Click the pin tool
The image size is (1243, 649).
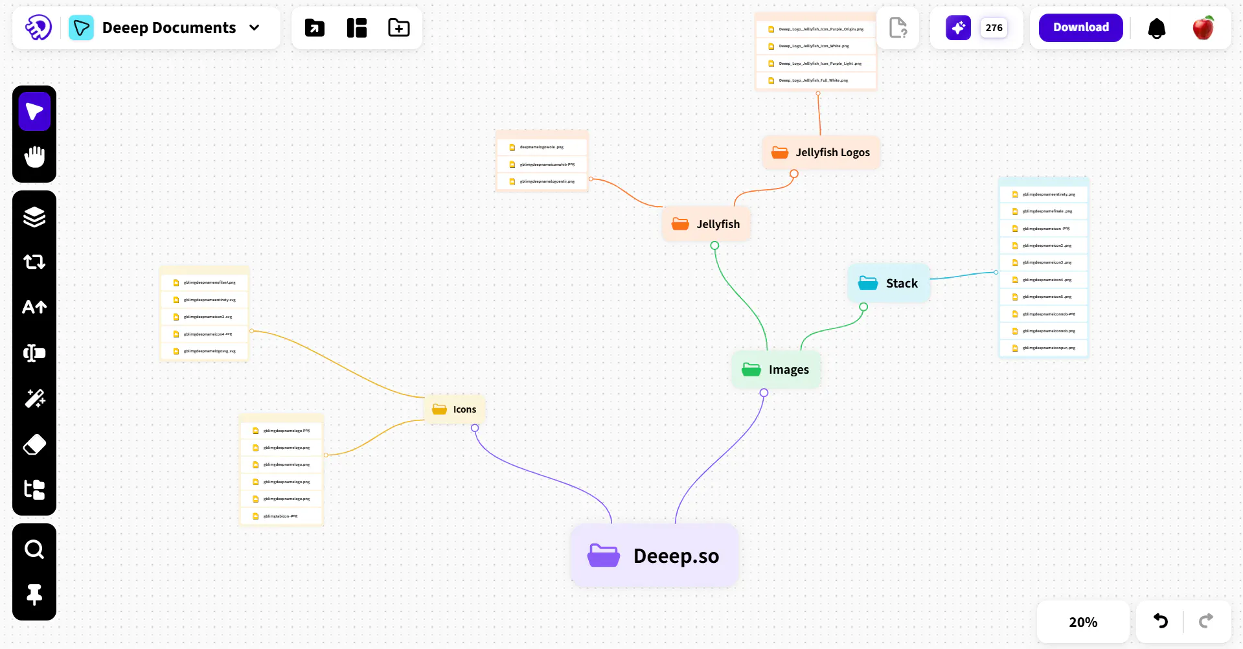[34, 595]
